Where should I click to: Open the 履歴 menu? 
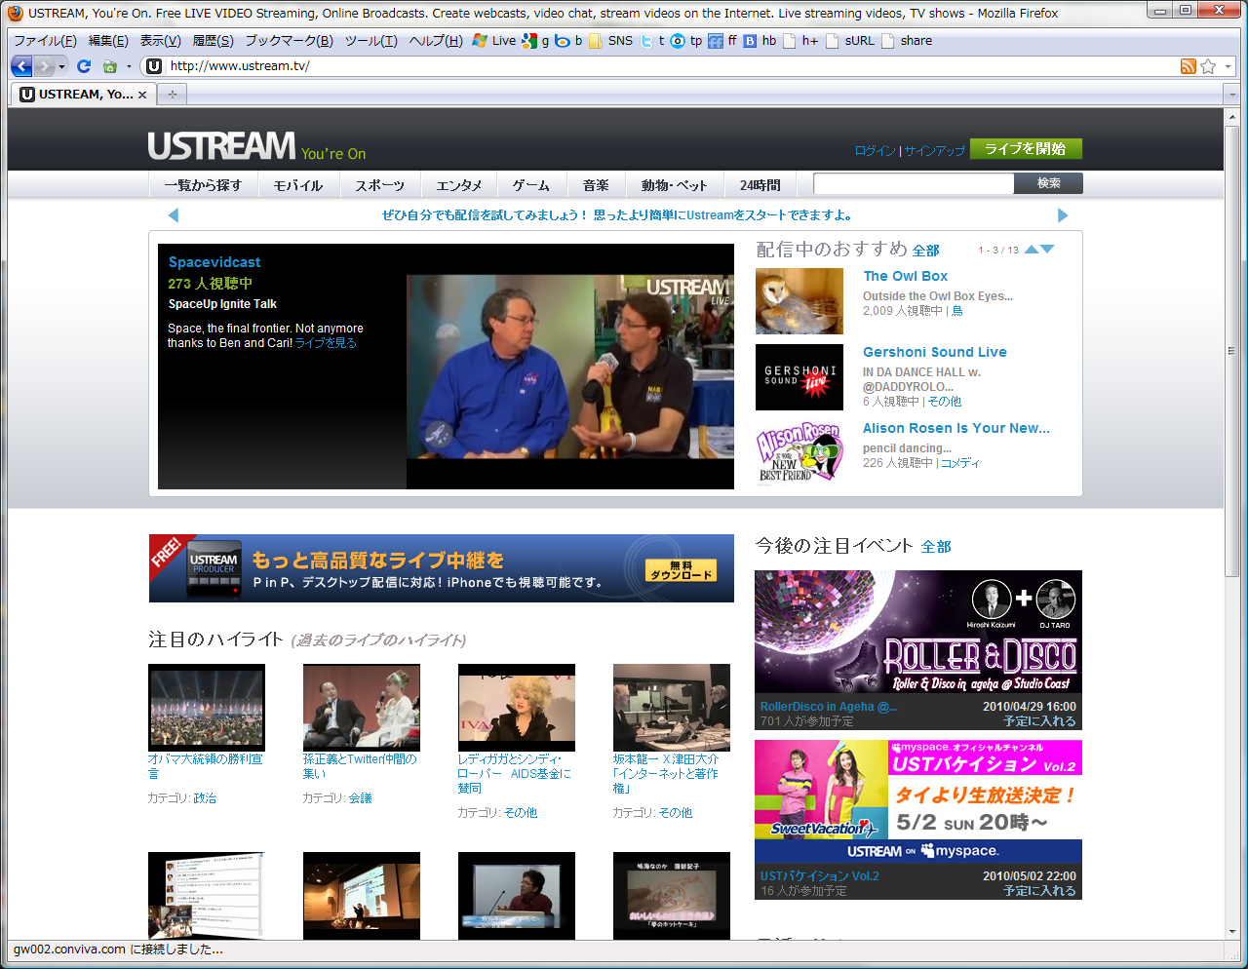(x=213, y=41)
